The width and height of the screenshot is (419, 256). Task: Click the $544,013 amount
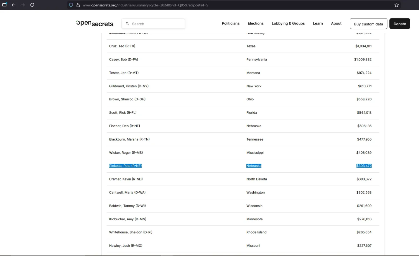click(x=364, y=113)
